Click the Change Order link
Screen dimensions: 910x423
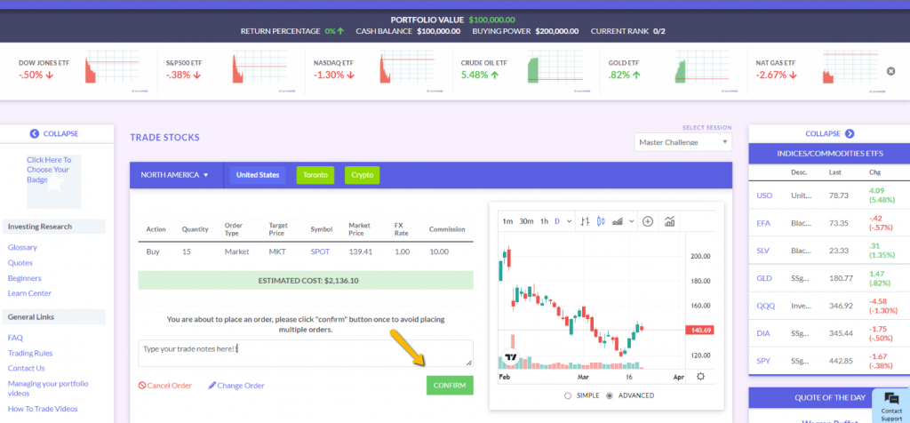[236, 386]
